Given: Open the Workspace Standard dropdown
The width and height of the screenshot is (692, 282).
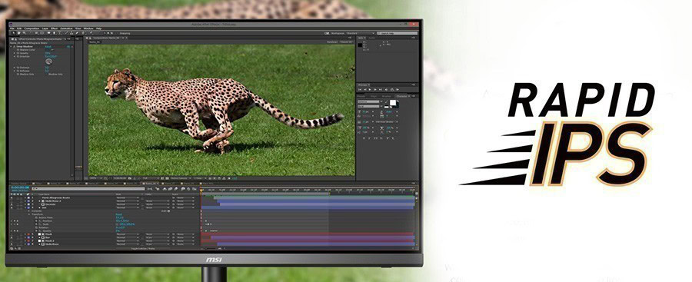Looking at the screenshot, I should (x=361, y=33).
